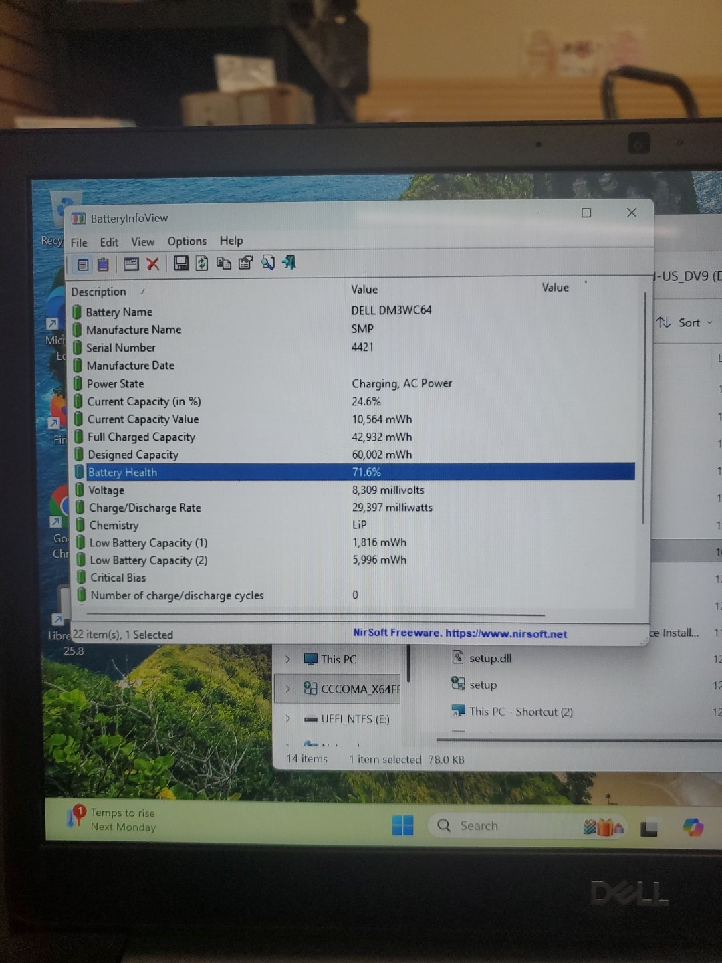Select the Current Capacity Value row
Screen dimensions: 722x963
[x=354, y=419]
